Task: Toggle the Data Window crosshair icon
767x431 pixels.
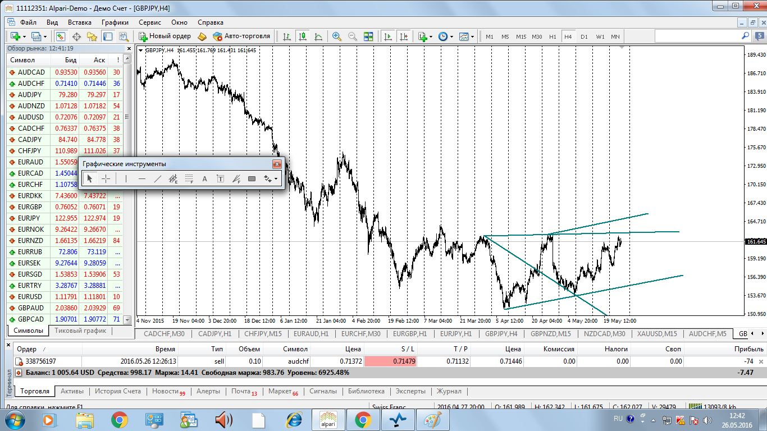Action: pos(76,36)
